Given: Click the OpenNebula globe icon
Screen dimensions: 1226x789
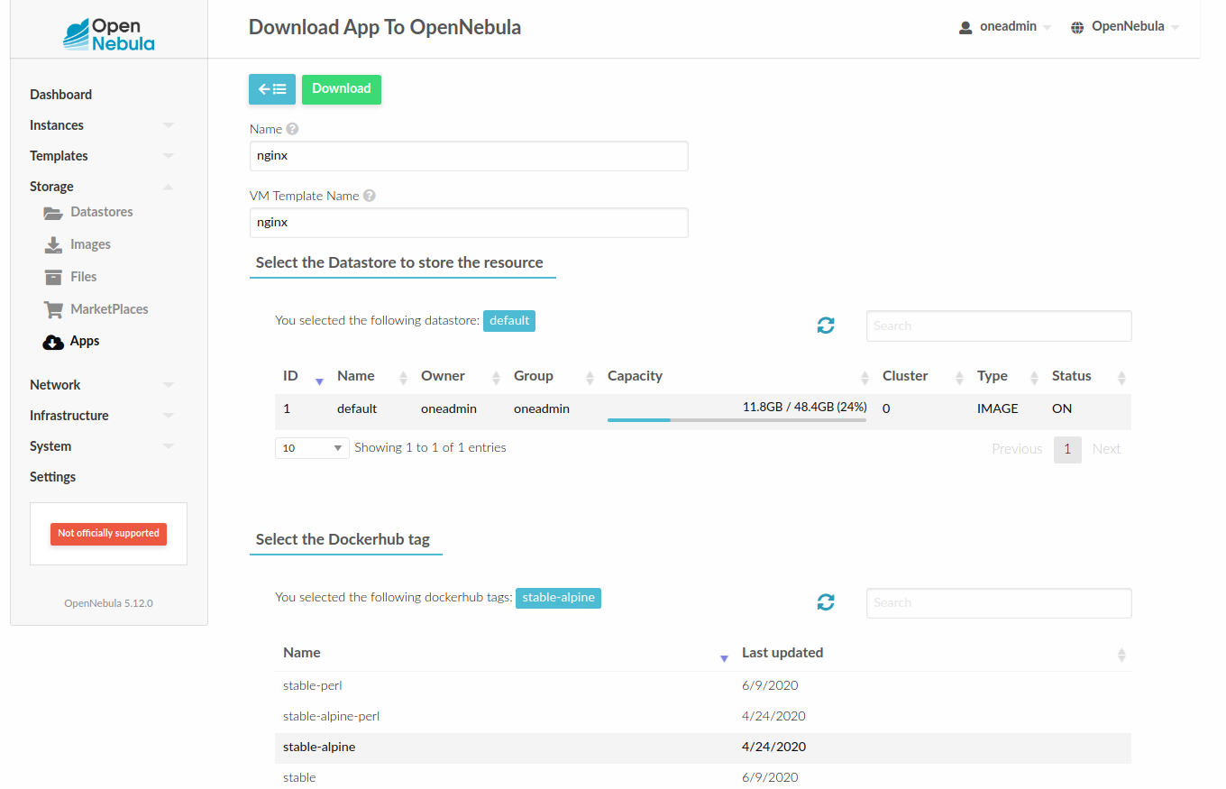Looking at the screenshot, I should pyautogui.click(x=1077, y=28).
